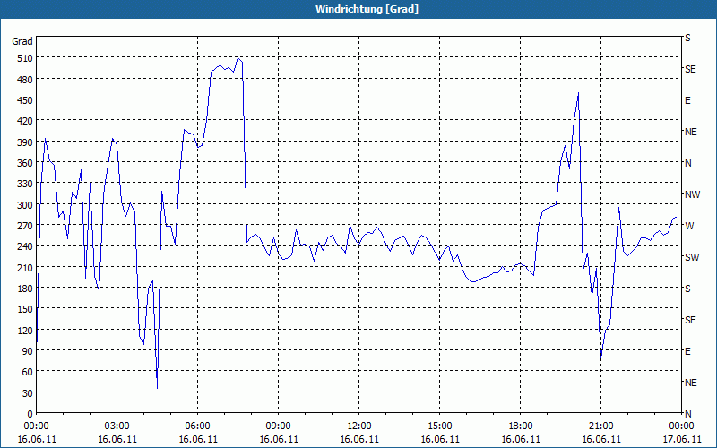Click the 300 y-axis value
This screenshot has width=717, height=448.
pos(25,205)
